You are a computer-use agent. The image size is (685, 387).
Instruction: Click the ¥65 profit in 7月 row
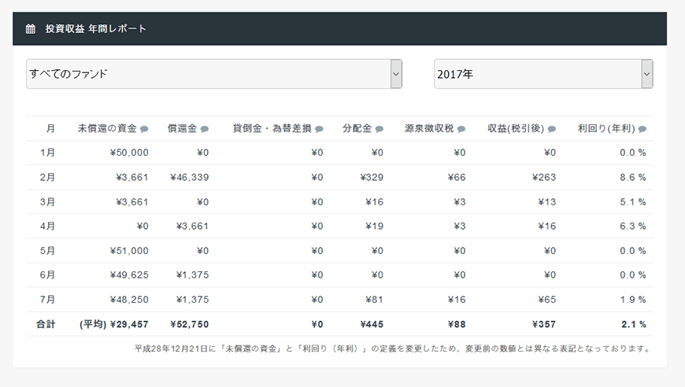pyautogui.click(x=547, y=300)
